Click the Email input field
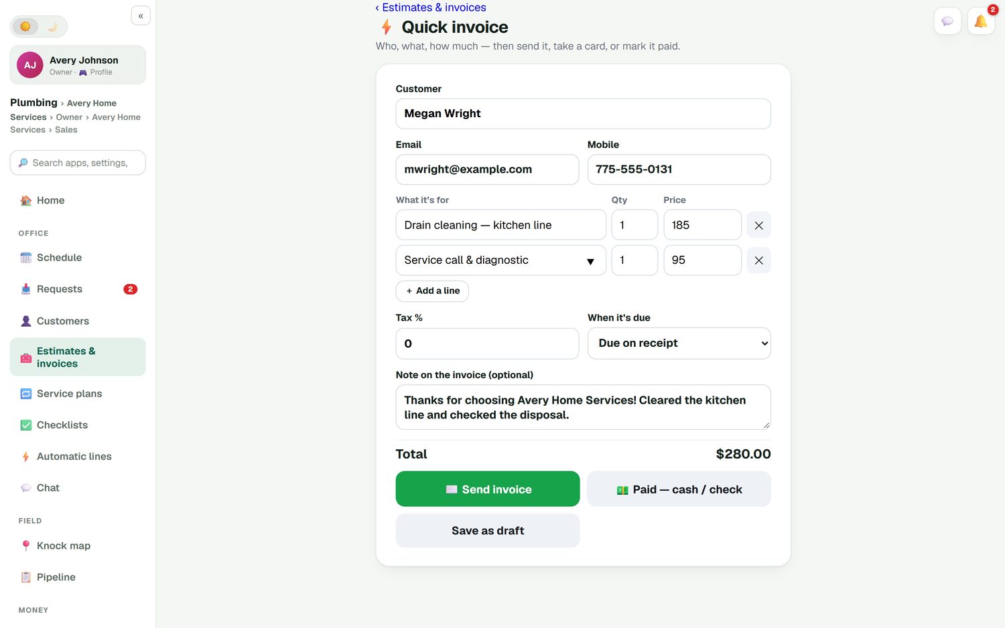 click(x=487, y=169)
